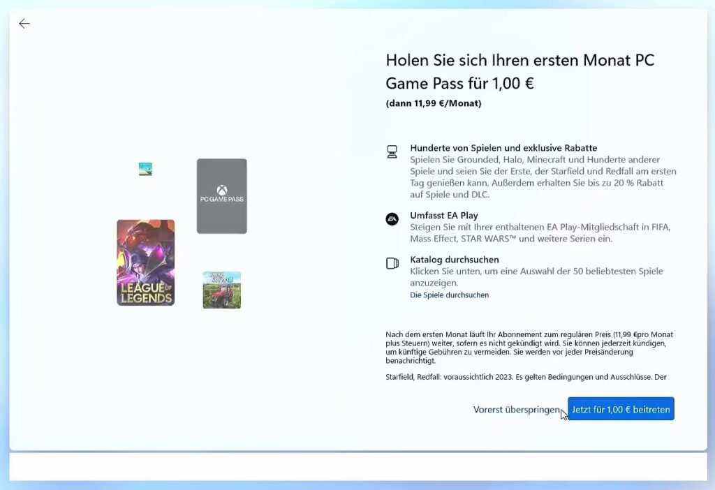Click the gray PC Game Pass card
The height and width of the screenshot is (490, 715).
click(x=221, y=213)
